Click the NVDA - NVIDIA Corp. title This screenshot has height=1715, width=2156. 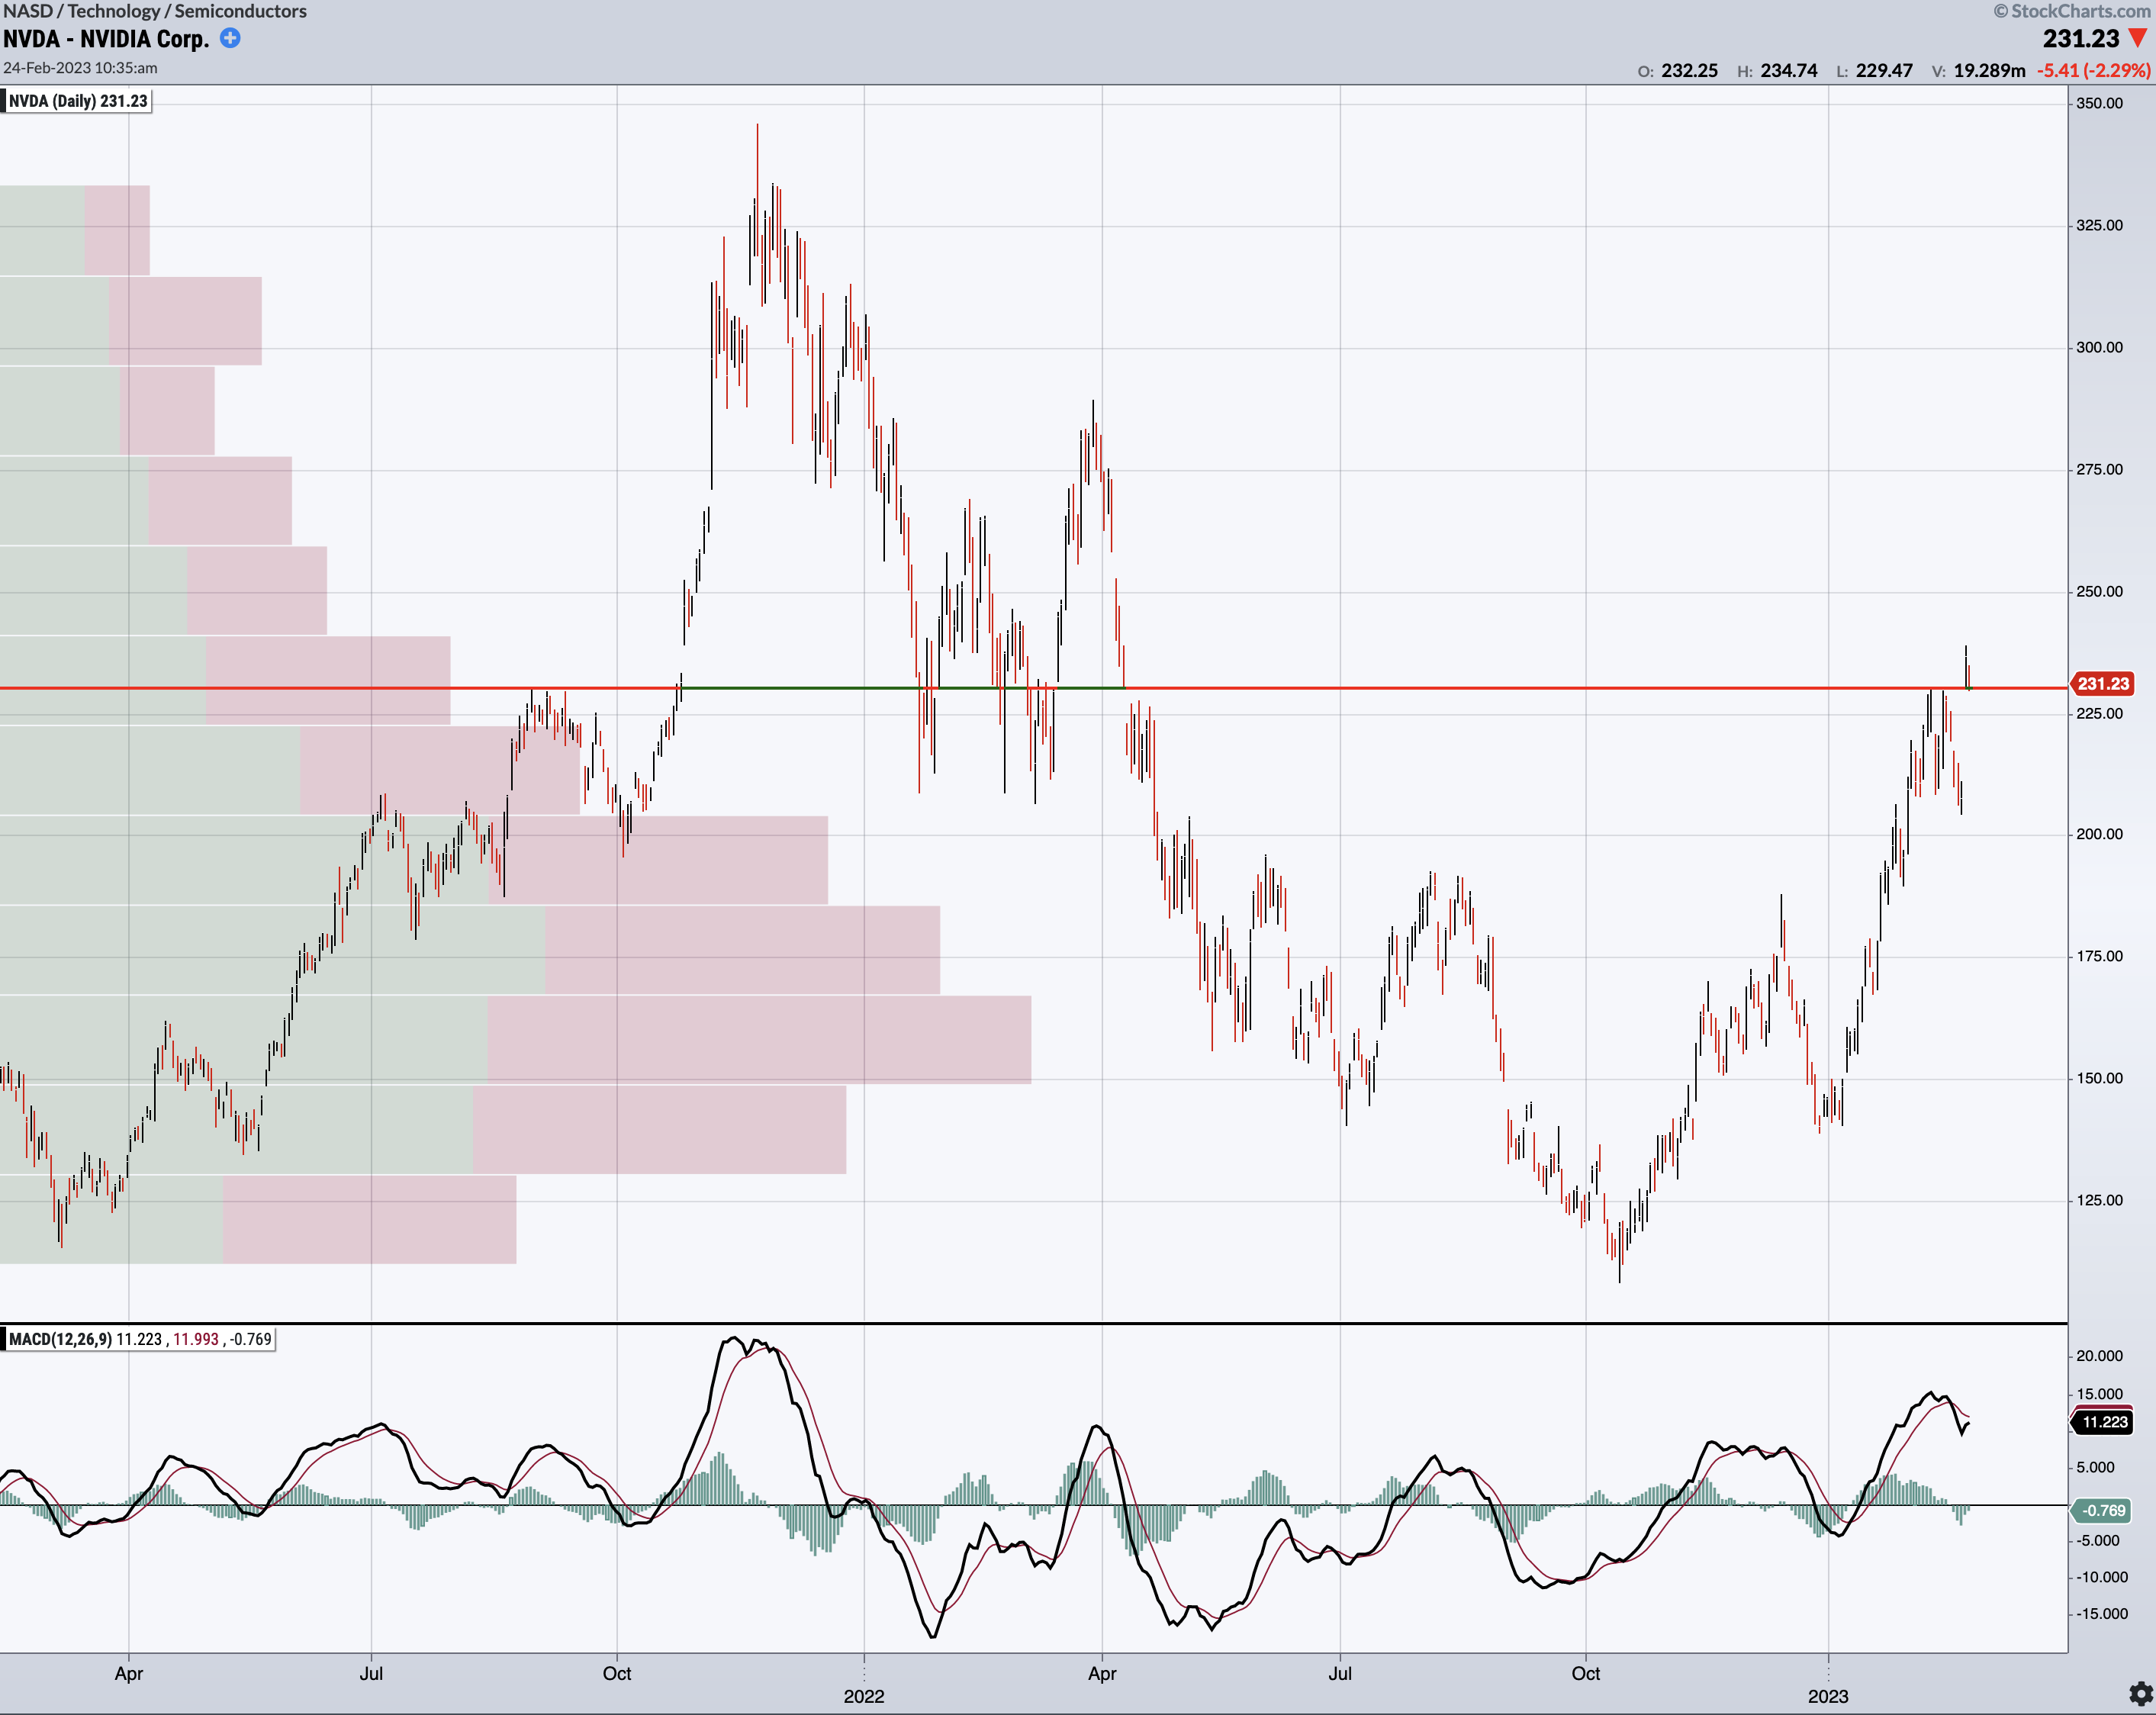pyautogui.click(x=106, y=39)
